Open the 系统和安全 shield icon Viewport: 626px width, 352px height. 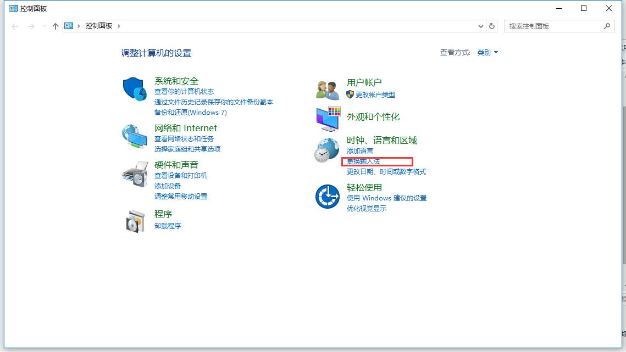coord(135,89)
